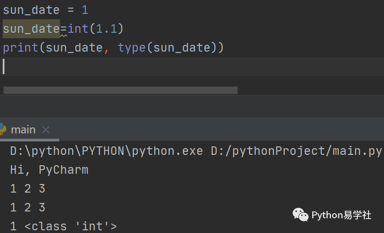Click highlighted sun_date variable on second line
The height and width of the screenshot is (233, 384).
tap(31, 29)
